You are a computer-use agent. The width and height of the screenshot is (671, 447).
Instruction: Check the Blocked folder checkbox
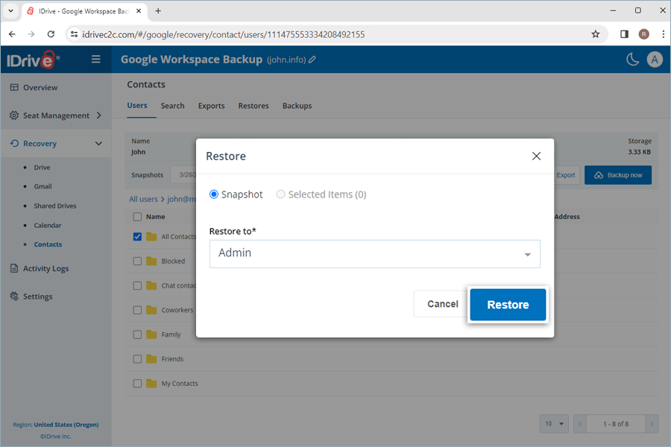[137, 261]
